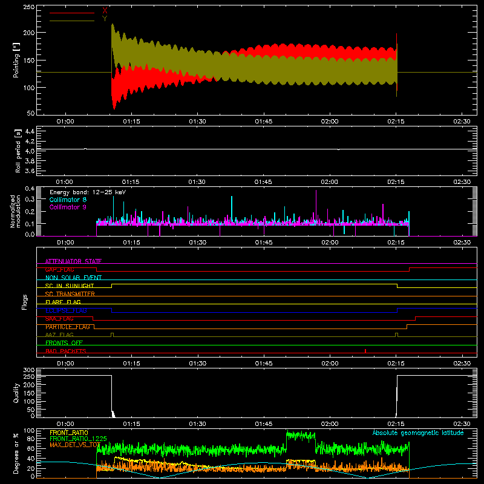
Task: Click the 'Flags' y-axis title
Action: coord(24,302)
